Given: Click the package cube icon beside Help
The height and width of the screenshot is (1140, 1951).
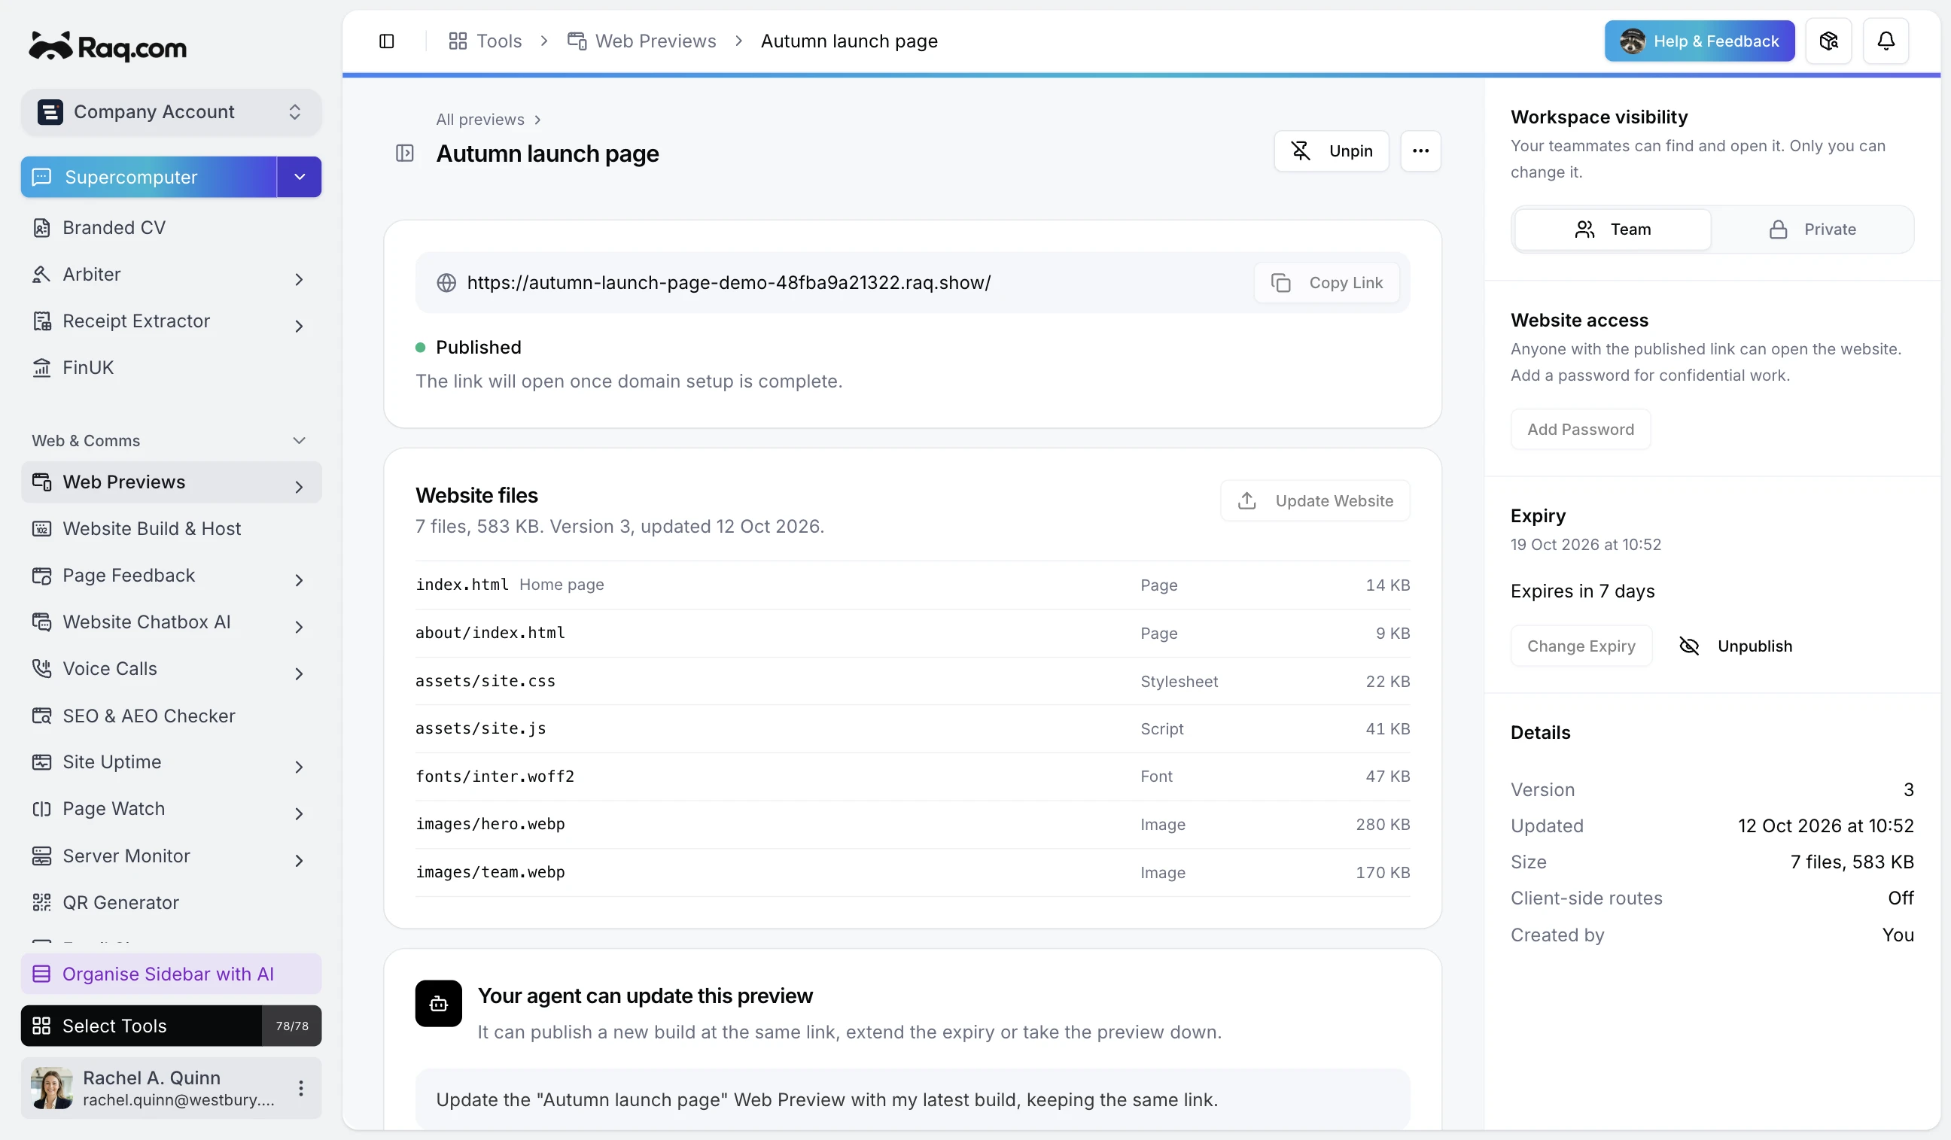Looking at the screenshot, I should (x=1828, y=41).
